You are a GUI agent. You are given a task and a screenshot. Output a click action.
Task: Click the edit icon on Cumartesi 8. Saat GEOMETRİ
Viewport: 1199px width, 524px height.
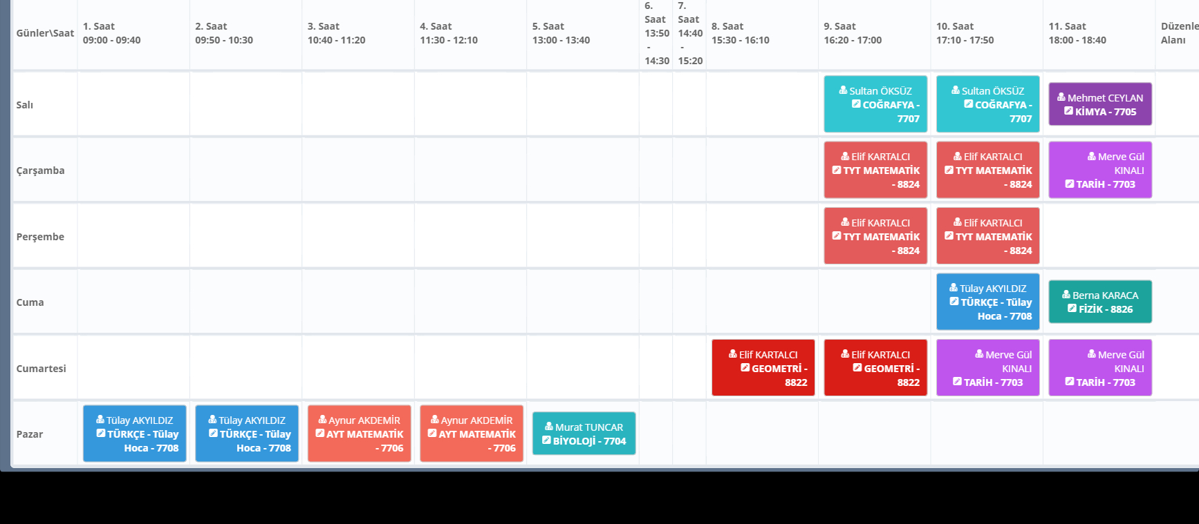click(745, 368)
